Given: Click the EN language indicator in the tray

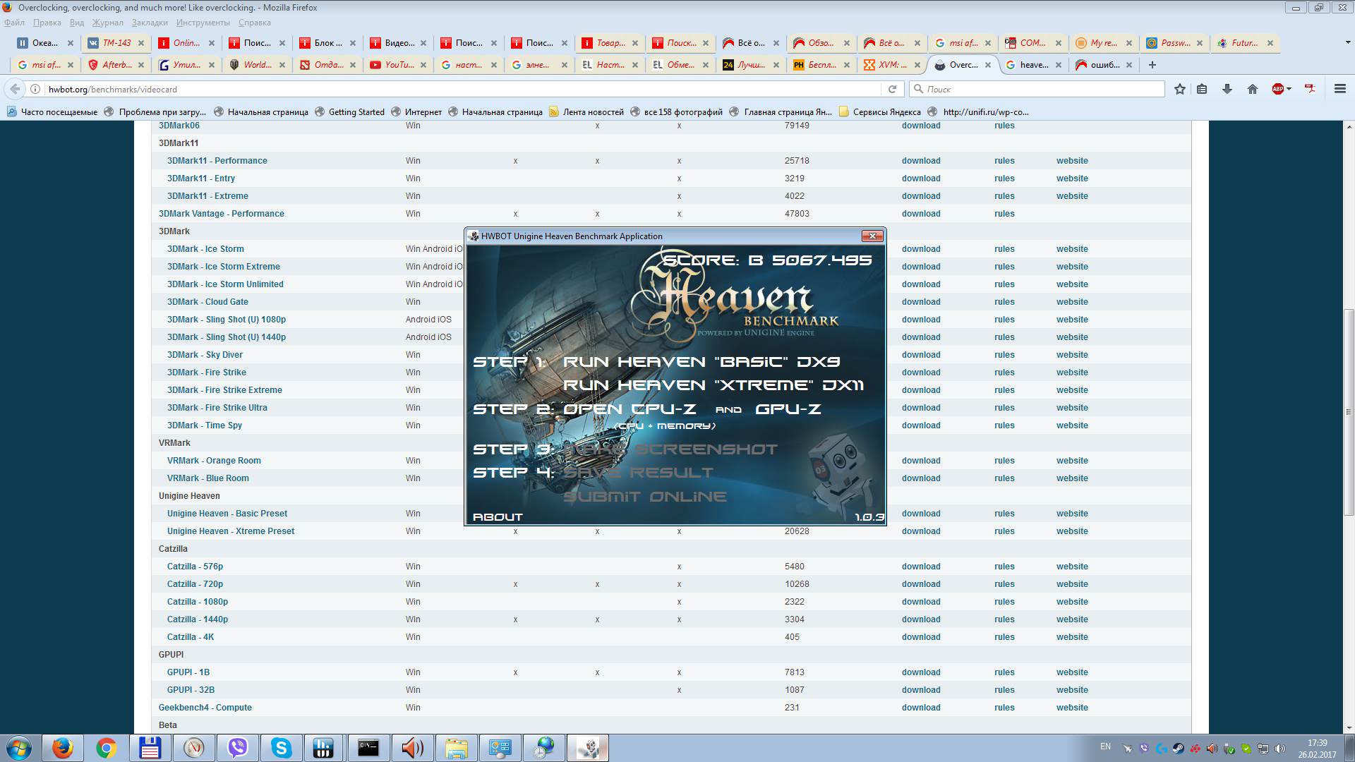Looking at the screenshot, I should coord(1105,746).
